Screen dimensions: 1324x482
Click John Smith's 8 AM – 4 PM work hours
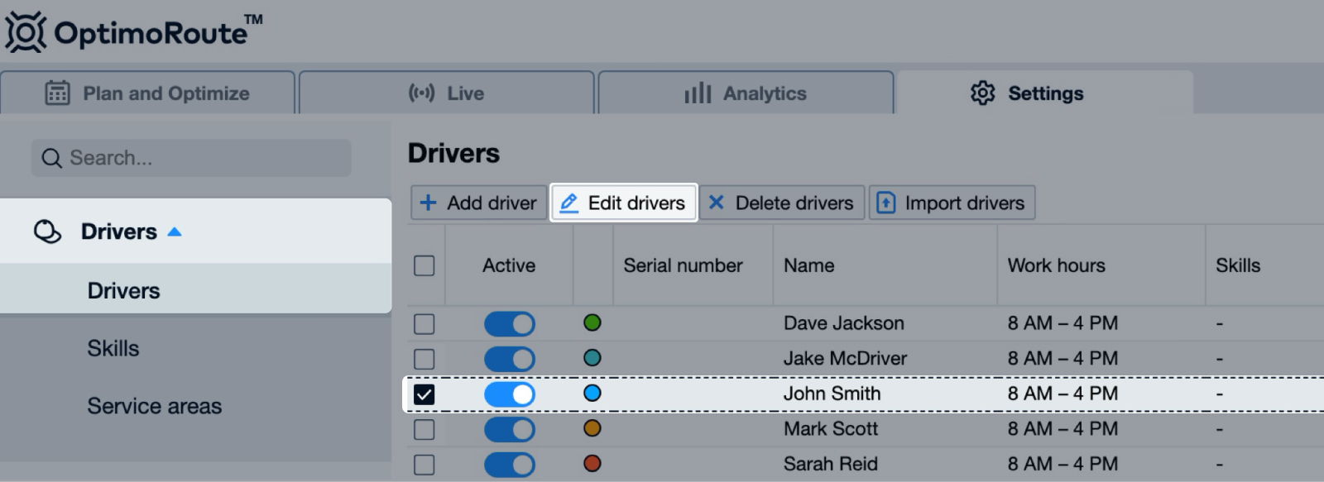1063,394
